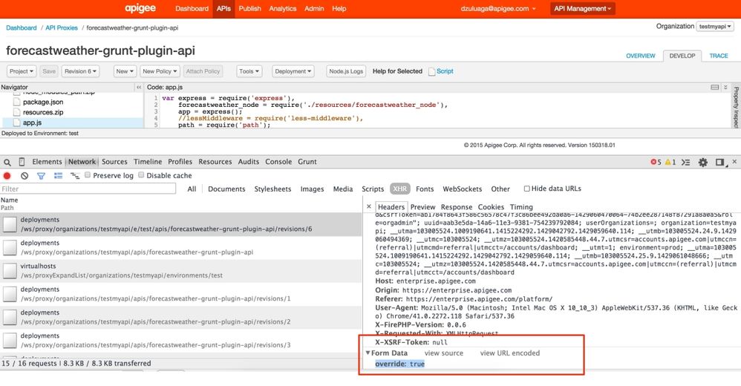Click the Script help document icon

click(x=431, y=71)
